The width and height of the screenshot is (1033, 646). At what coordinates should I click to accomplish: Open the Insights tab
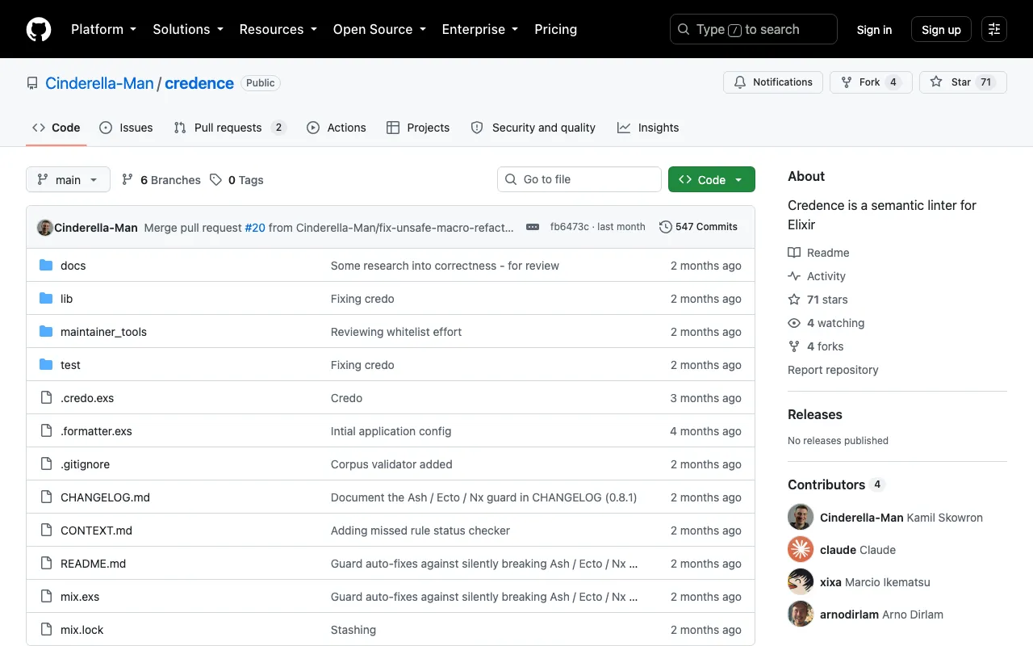648,128
